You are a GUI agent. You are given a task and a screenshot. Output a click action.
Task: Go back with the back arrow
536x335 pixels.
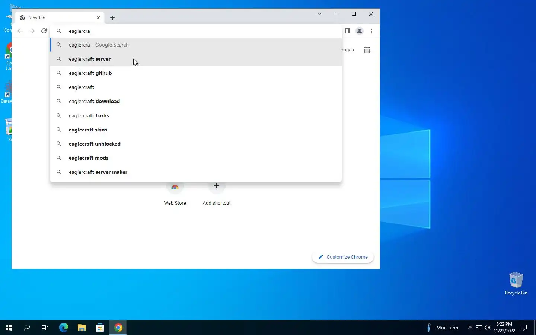20,31
